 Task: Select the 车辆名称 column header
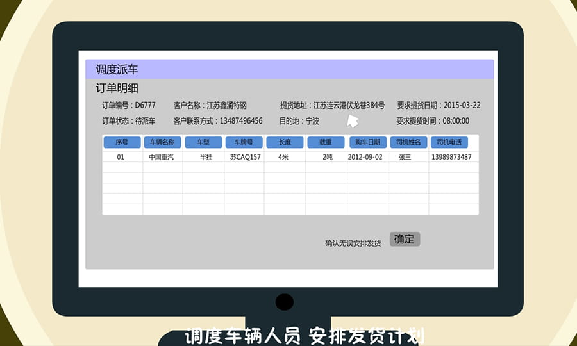point(162,142)
